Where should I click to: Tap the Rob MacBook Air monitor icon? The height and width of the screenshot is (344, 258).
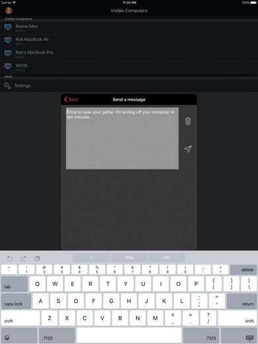[x=8, y=40]
